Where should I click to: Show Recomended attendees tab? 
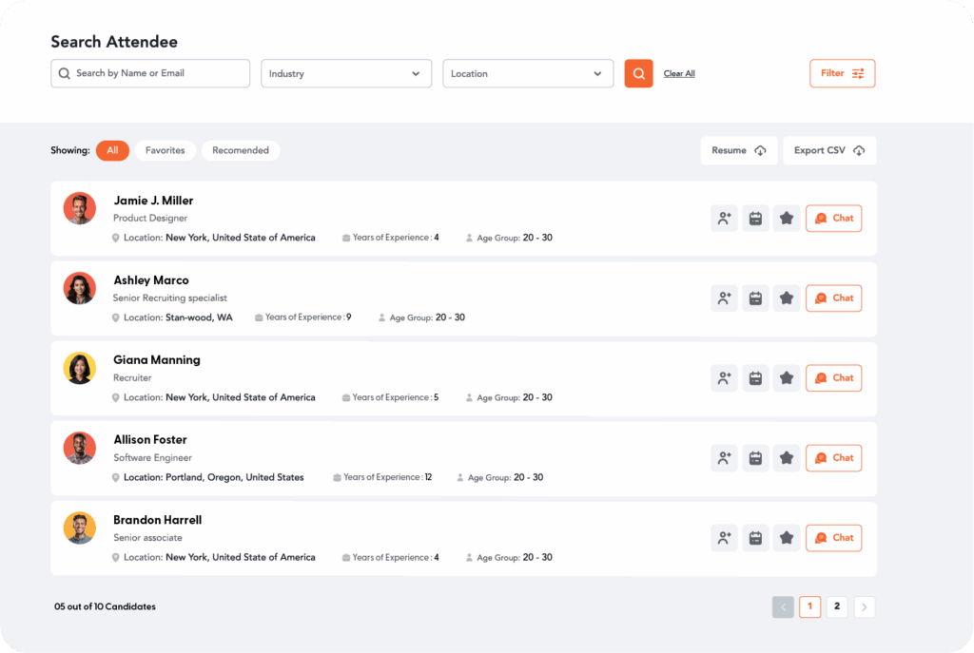[x=241, y=150]
